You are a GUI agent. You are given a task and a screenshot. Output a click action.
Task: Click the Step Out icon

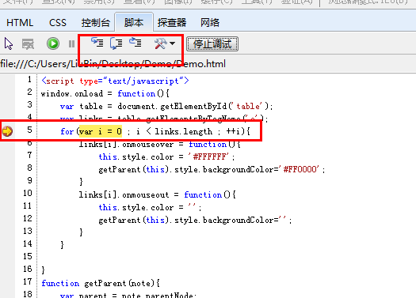click(x=135, y=43)
